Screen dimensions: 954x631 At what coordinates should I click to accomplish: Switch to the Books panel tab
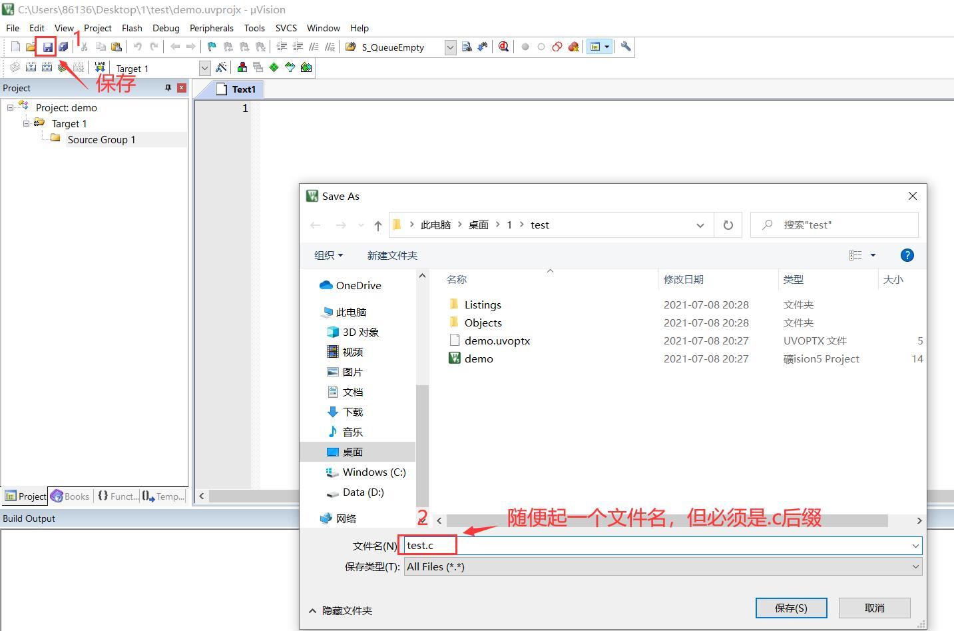pyautogui.click(x=71, y=496)
